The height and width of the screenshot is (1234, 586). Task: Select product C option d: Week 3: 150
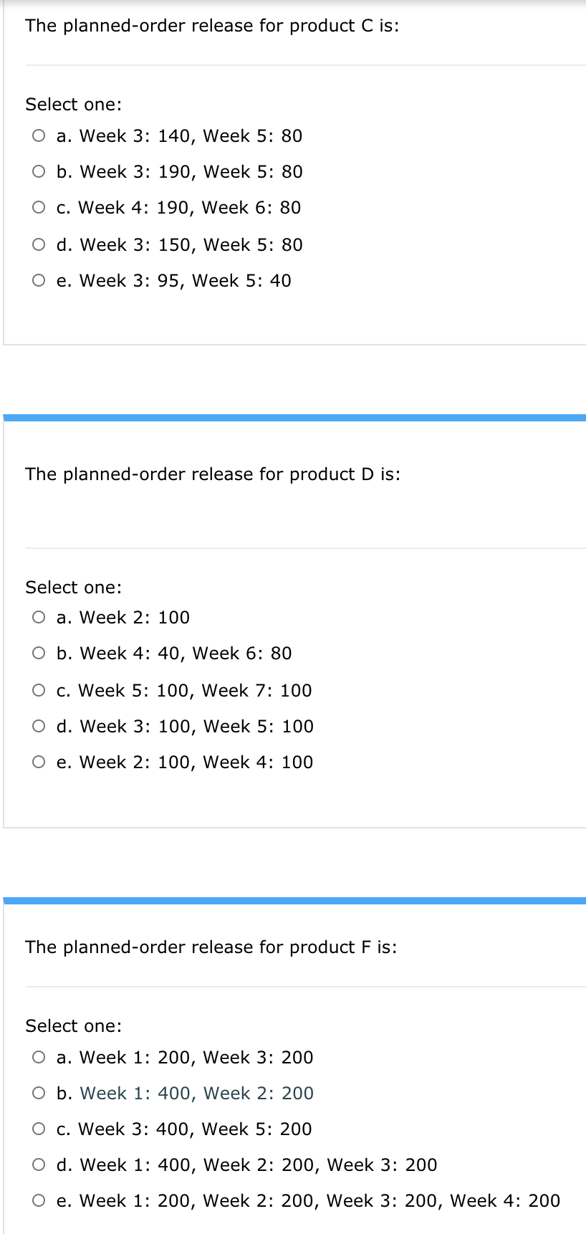click(x=39, y=245)
